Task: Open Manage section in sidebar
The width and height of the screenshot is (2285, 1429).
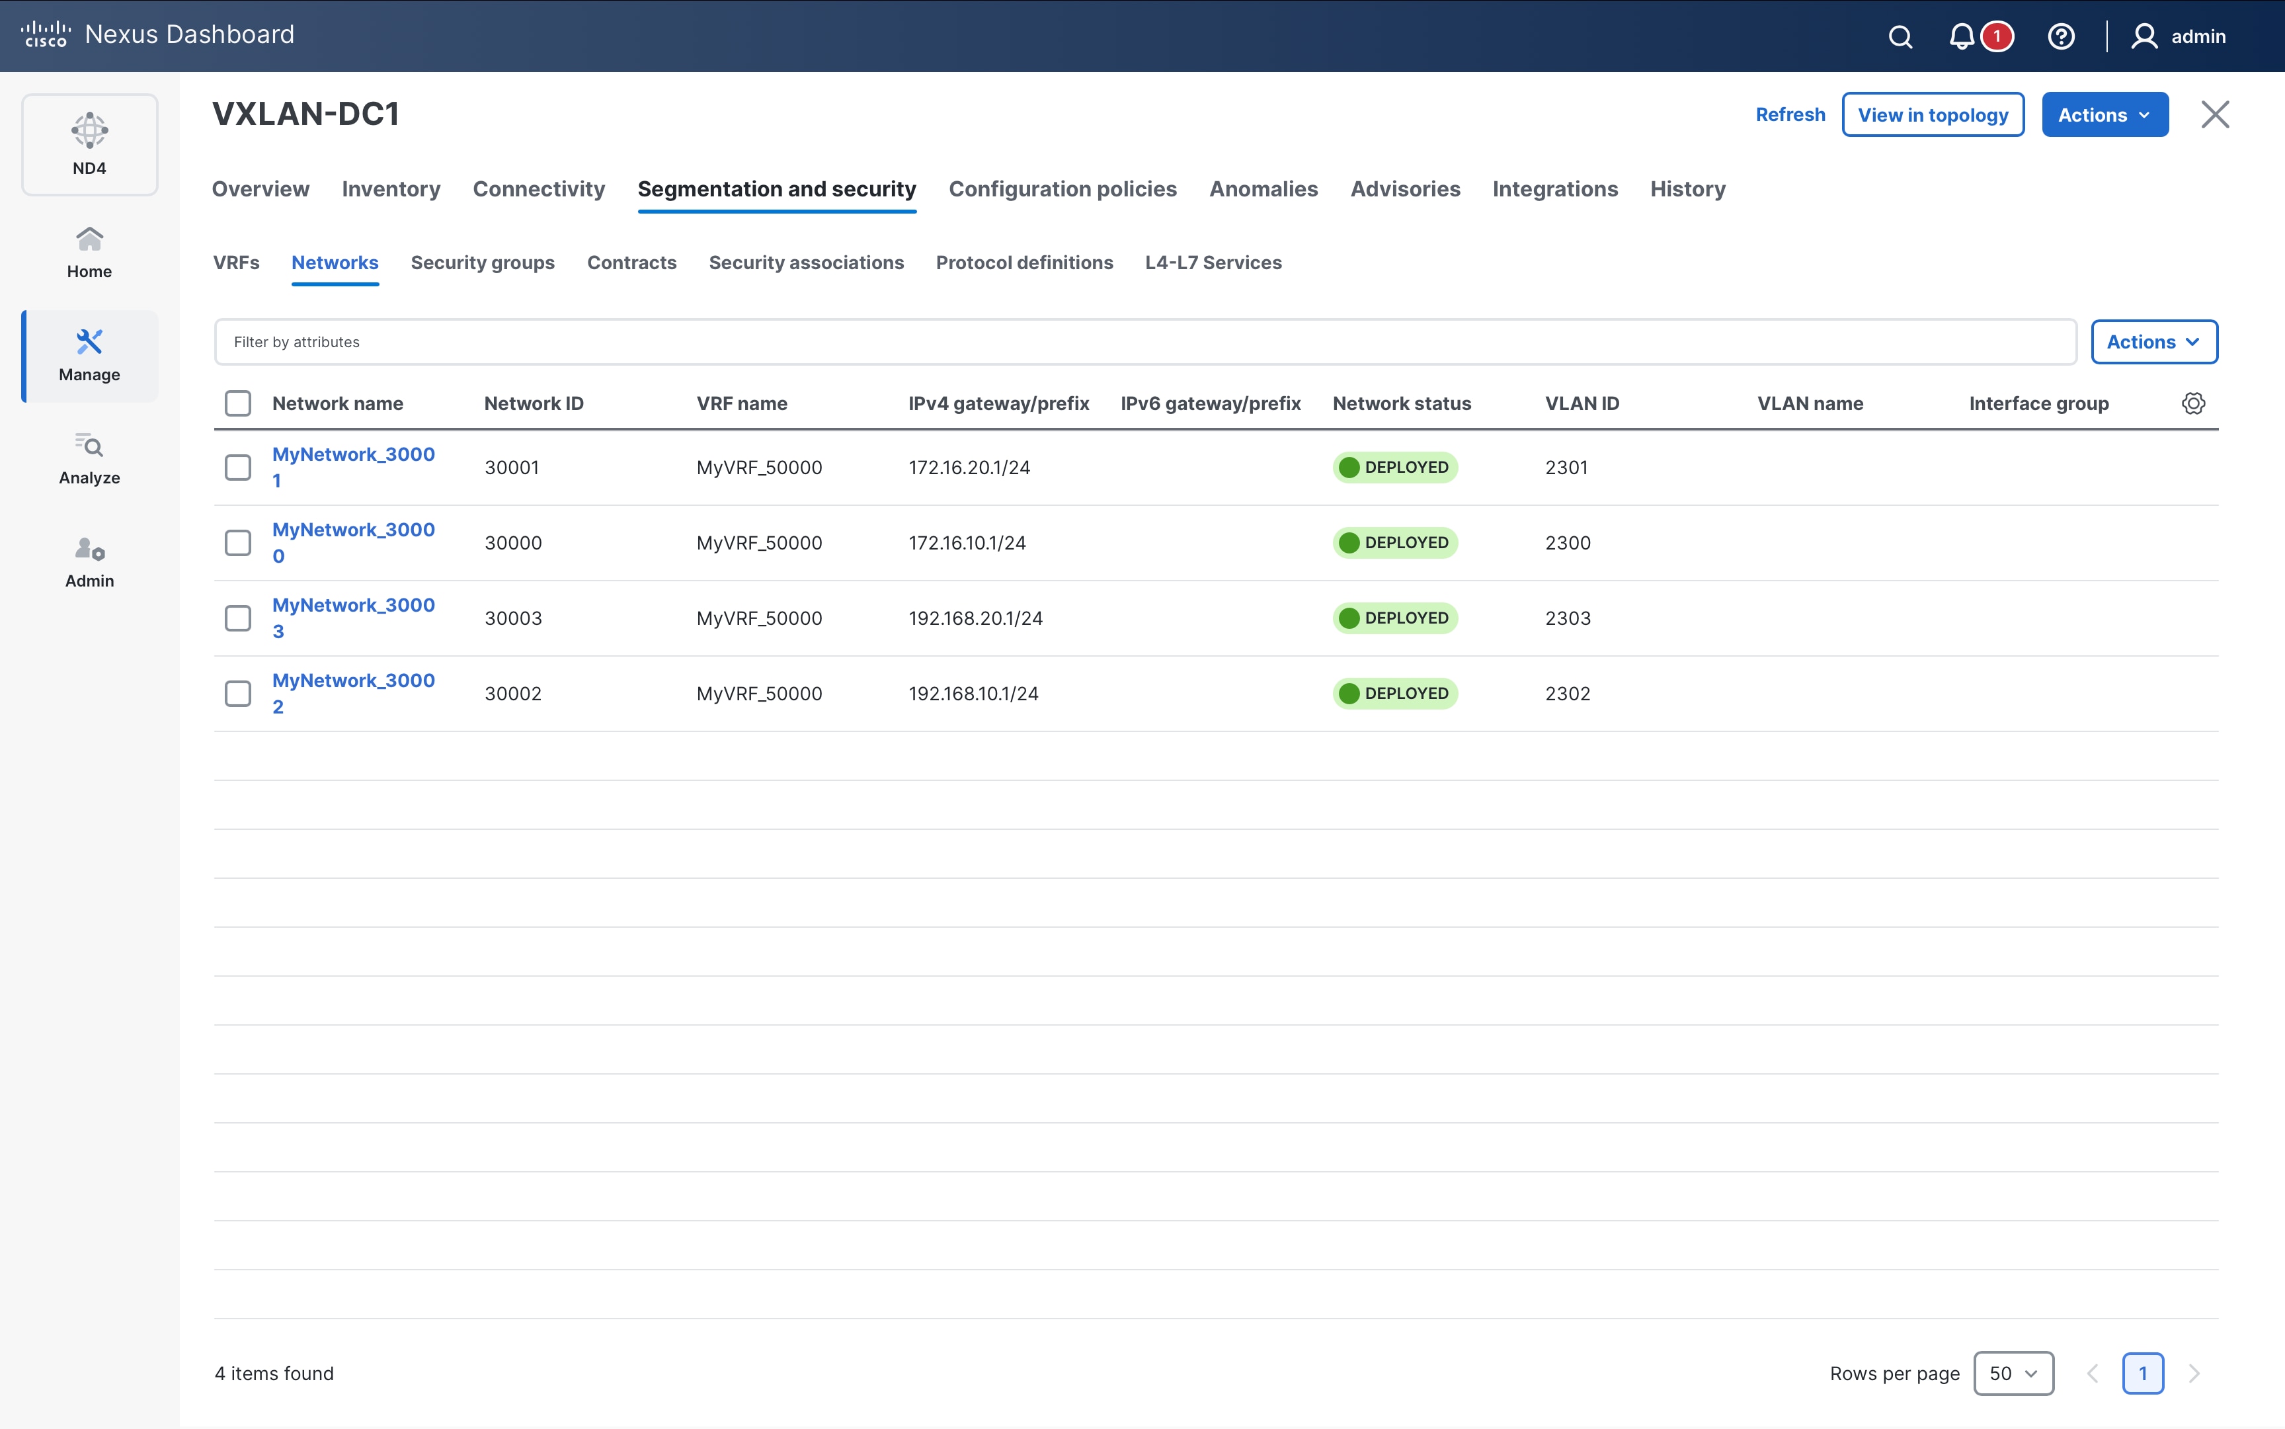Action: pos(90,356)
